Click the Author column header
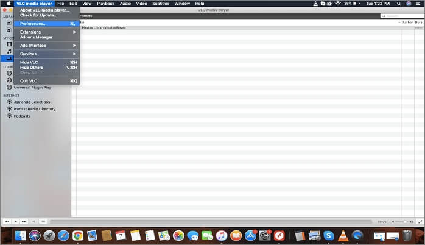This screenshot has width=425, height=245. pyautogui.click(x=407, y=22)
